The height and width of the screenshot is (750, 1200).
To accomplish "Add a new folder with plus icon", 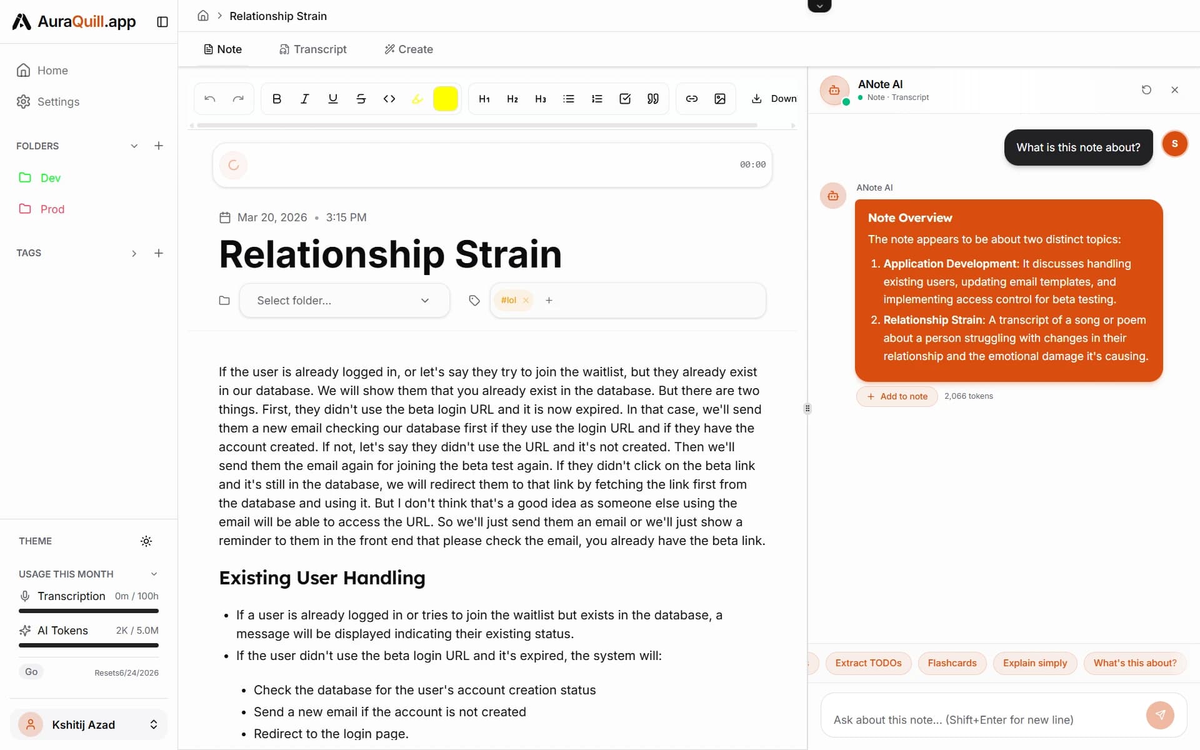I will tap(159, 146).
